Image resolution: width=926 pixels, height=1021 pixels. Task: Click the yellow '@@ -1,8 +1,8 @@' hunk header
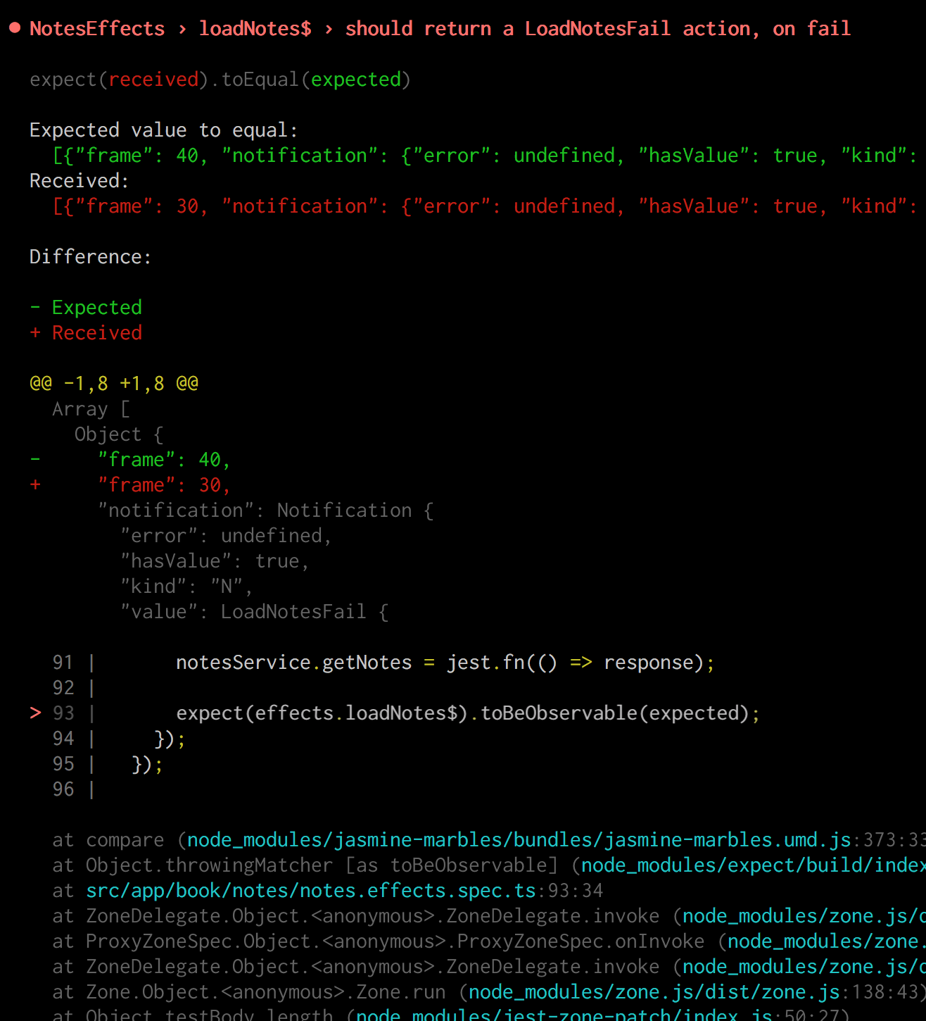pos(114,384)
